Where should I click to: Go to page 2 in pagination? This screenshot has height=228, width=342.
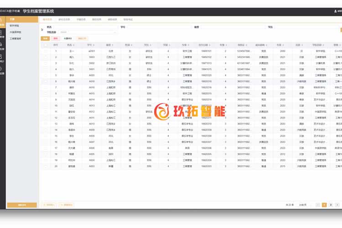point(331,205)
